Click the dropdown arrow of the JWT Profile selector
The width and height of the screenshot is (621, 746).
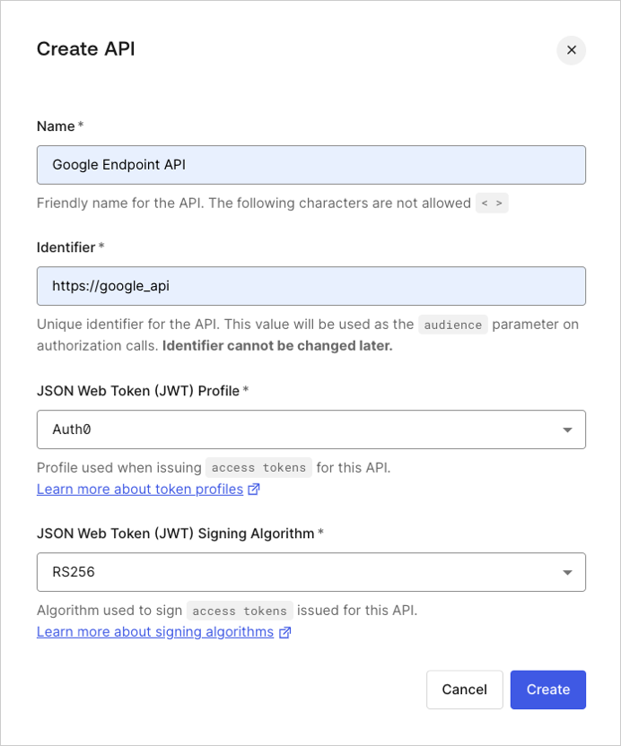568,429
